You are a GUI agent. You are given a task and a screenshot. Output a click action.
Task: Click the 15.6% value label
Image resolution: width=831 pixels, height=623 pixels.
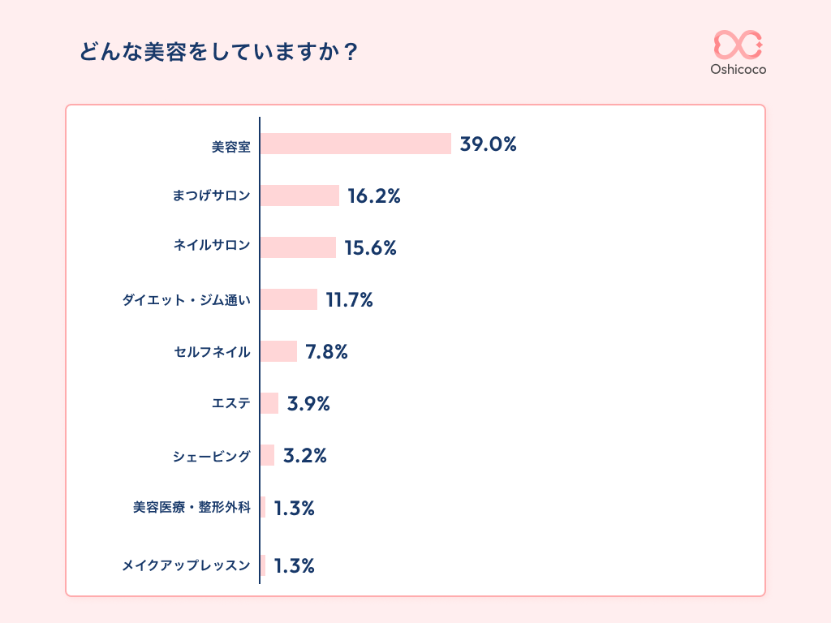tap(370, 248)
